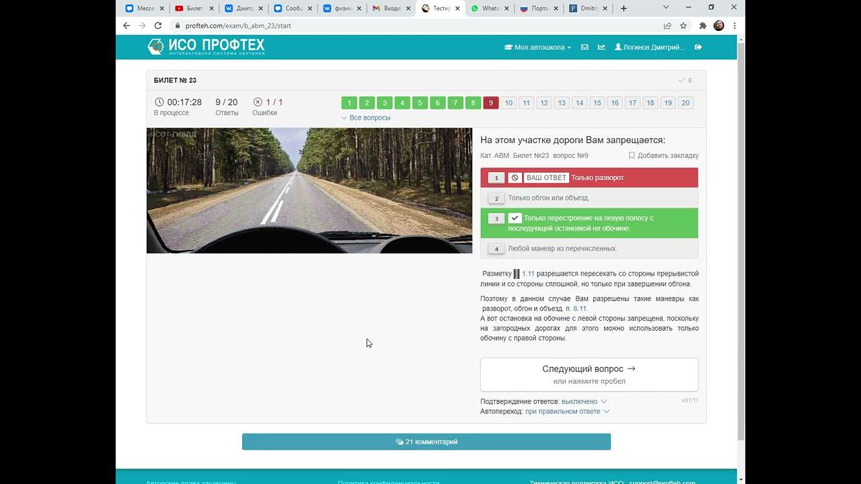This screenshot has width=861, height=484.
Task: Click Следующий вопрос button
Action: (589, 374)
